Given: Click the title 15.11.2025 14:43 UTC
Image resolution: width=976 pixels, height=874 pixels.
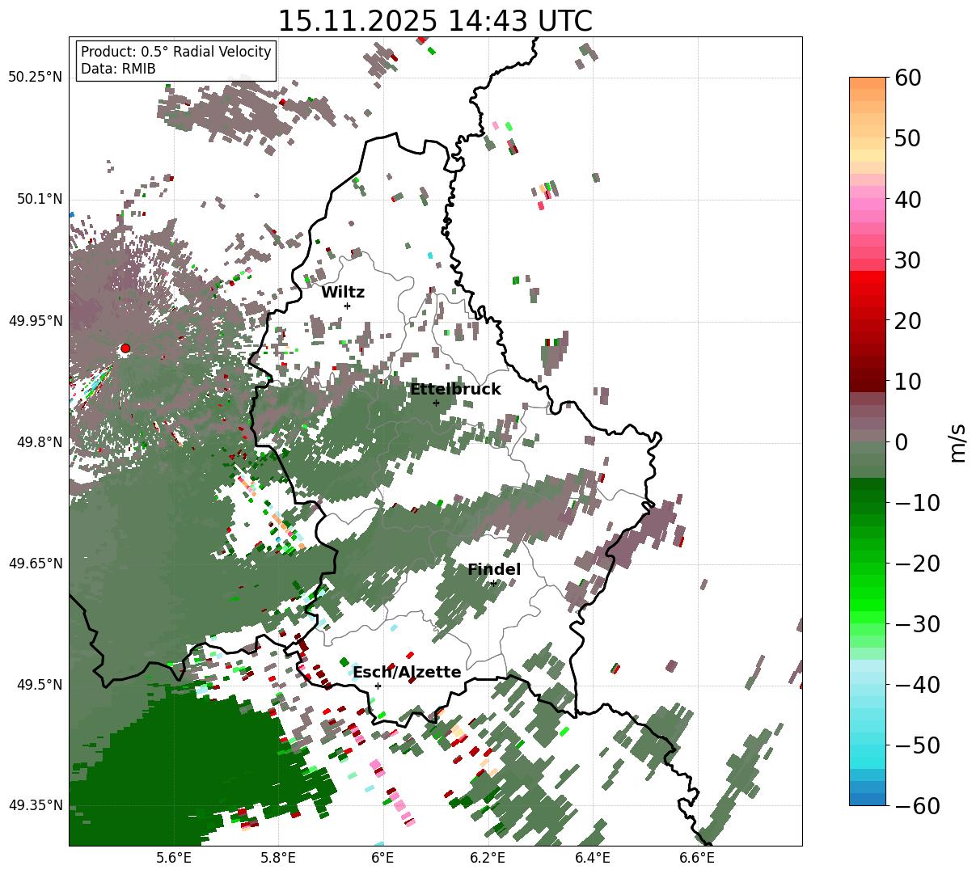Looking at the screenshot, I should [435, 21].
